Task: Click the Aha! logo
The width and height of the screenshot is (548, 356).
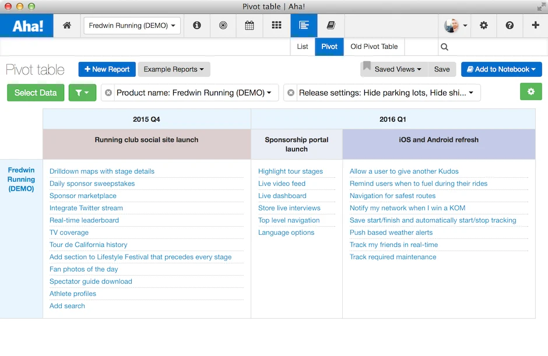Action: 27,26
